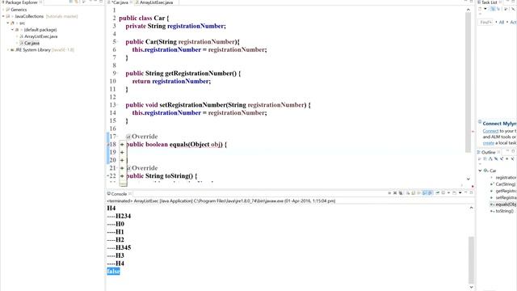Close the Console tab via its X
Viewport: 517px width, 291px height.
pos(130,194)
